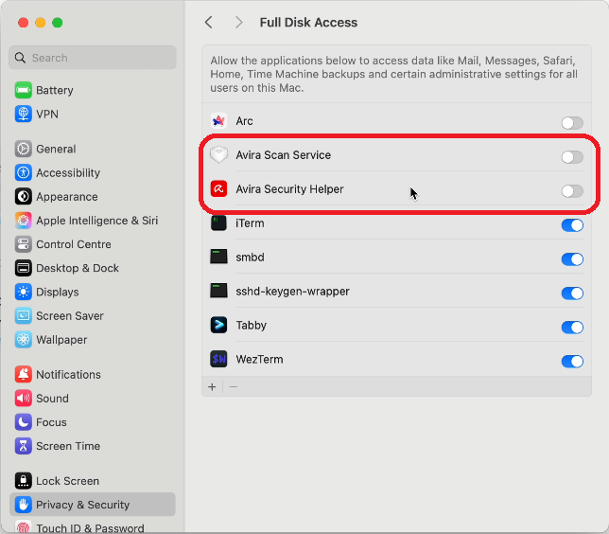The height and width of the screenshot is (534, 609).
Task: Remove an app with the minus button
Action: 233,387
